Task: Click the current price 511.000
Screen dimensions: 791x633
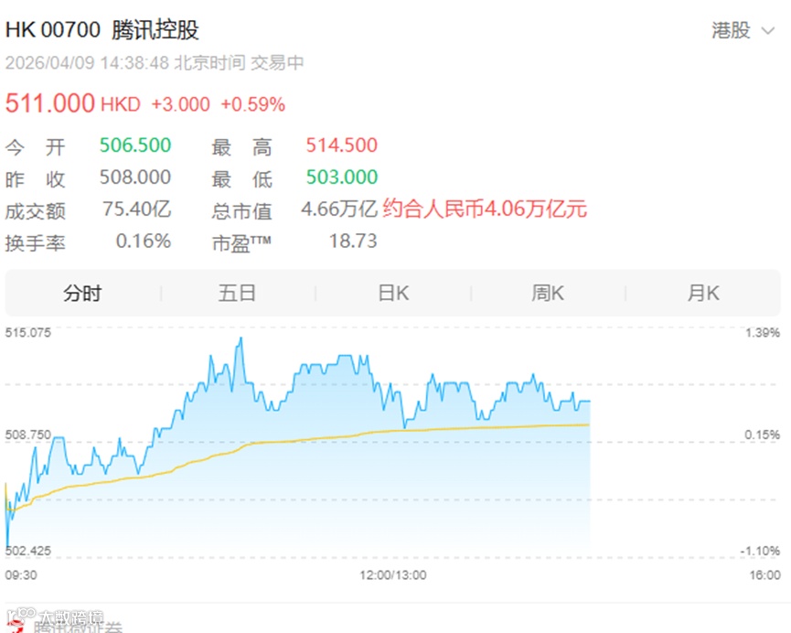Action: coord(50,103)
